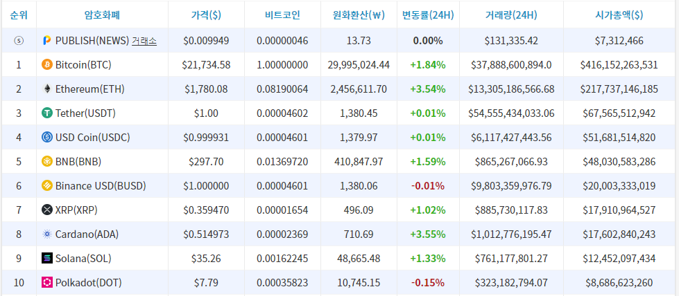Click the Bitcoin orange logo icon
679x296 pixels.
click(x=46, y=65)
